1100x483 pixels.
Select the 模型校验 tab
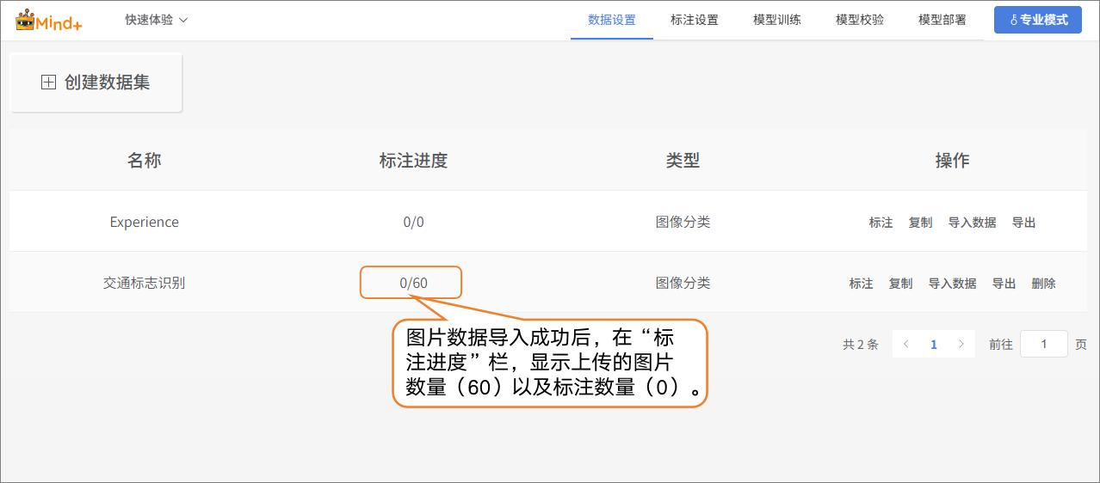859,20
